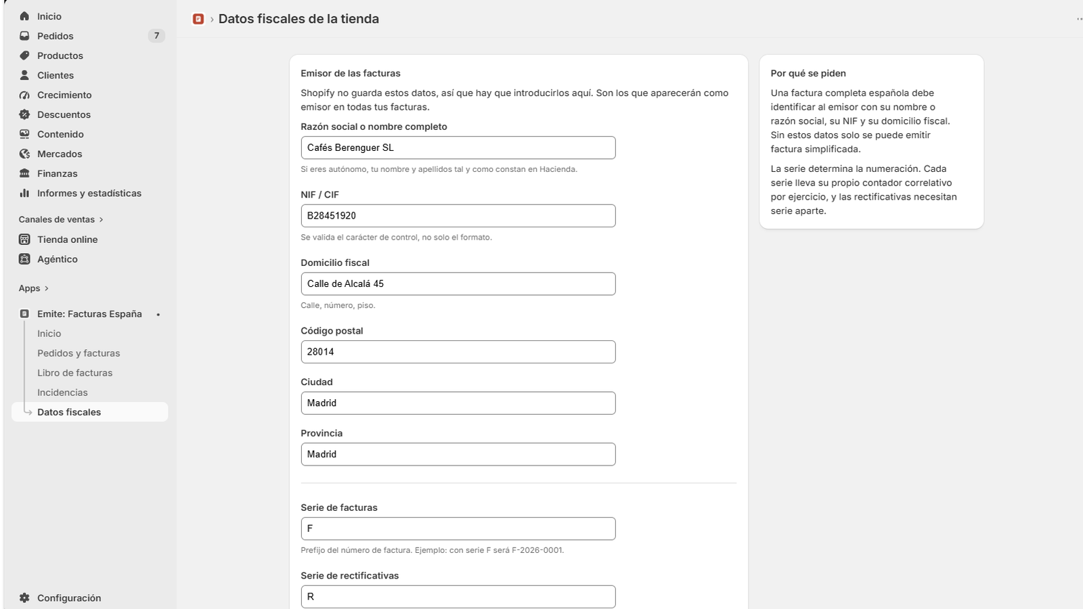The width and height of the screenshot is (1083, 609).
Task: Click the Informes y estadísticas chart icon
Action: click(x=24, y=193)
